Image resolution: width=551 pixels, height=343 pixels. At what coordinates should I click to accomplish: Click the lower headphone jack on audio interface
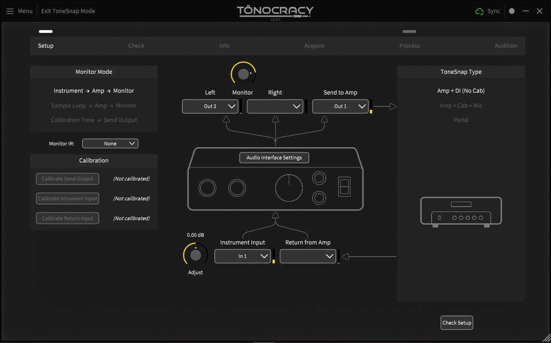tap(319, 198)
